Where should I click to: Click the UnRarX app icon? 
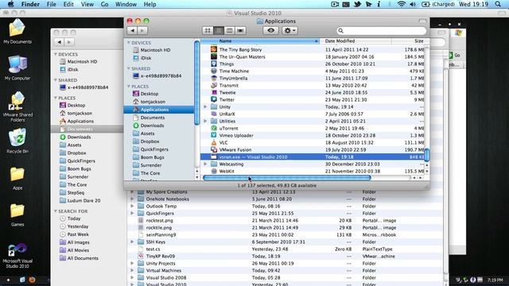click(214, 114)
